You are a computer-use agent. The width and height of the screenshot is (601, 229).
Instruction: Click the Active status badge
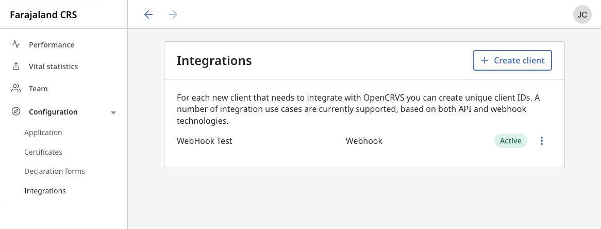[510, 141]
